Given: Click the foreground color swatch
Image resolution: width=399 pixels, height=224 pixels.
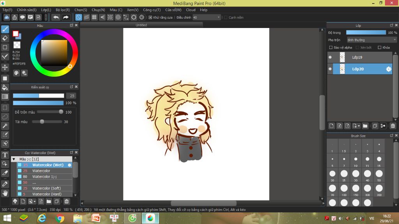Looking at the screenshot, I should click(16, 33).
